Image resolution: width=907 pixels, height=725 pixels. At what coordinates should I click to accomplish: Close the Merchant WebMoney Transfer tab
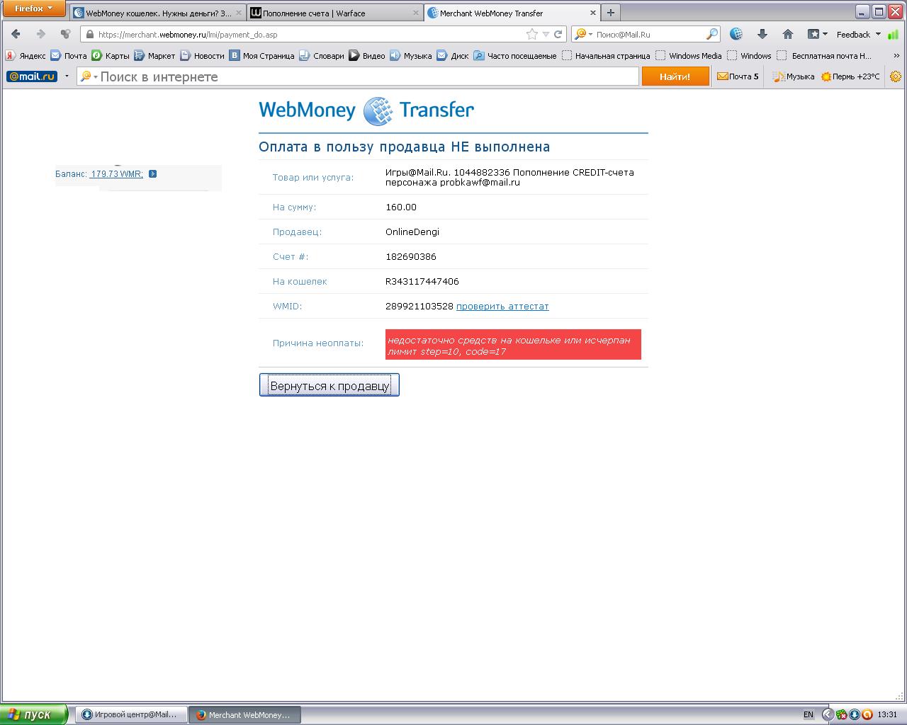pyautogui.click(x=593, y=13)
